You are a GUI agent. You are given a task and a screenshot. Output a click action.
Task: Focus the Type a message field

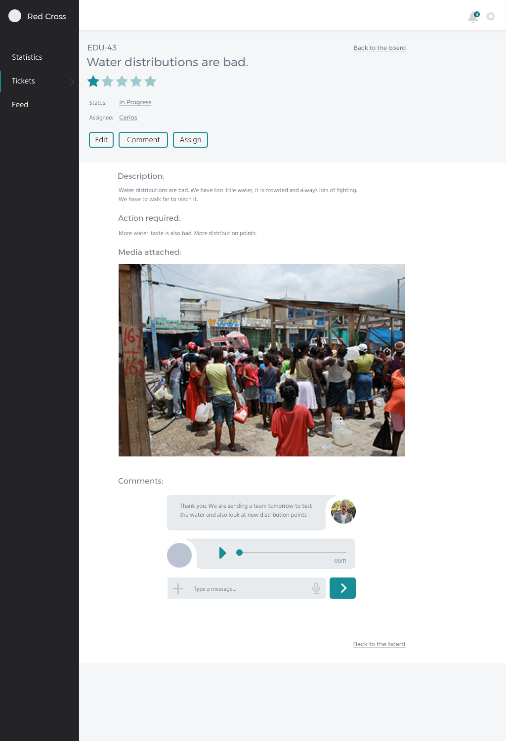247,589
